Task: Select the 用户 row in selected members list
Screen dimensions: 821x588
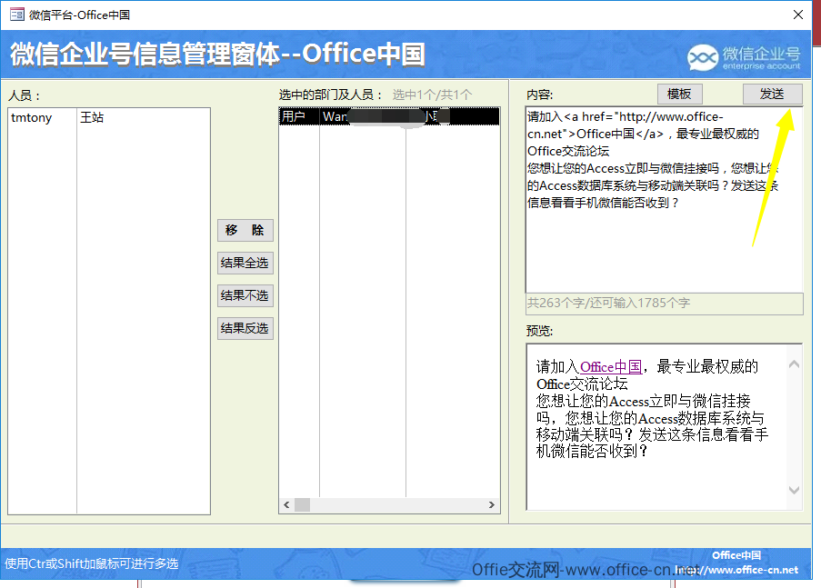Action: [x=389, y=116]
